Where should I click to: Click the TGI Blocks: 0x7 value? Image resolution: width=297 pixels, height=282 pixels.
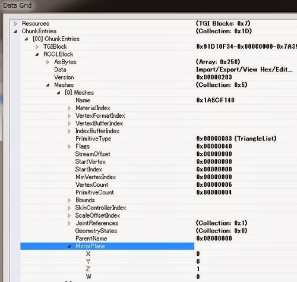223,24
